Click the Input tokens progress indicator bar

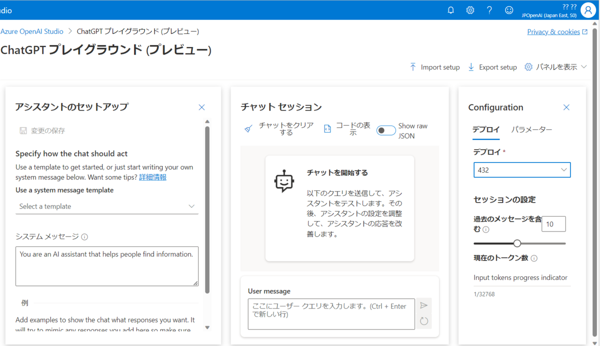click(x=522, y=286)
